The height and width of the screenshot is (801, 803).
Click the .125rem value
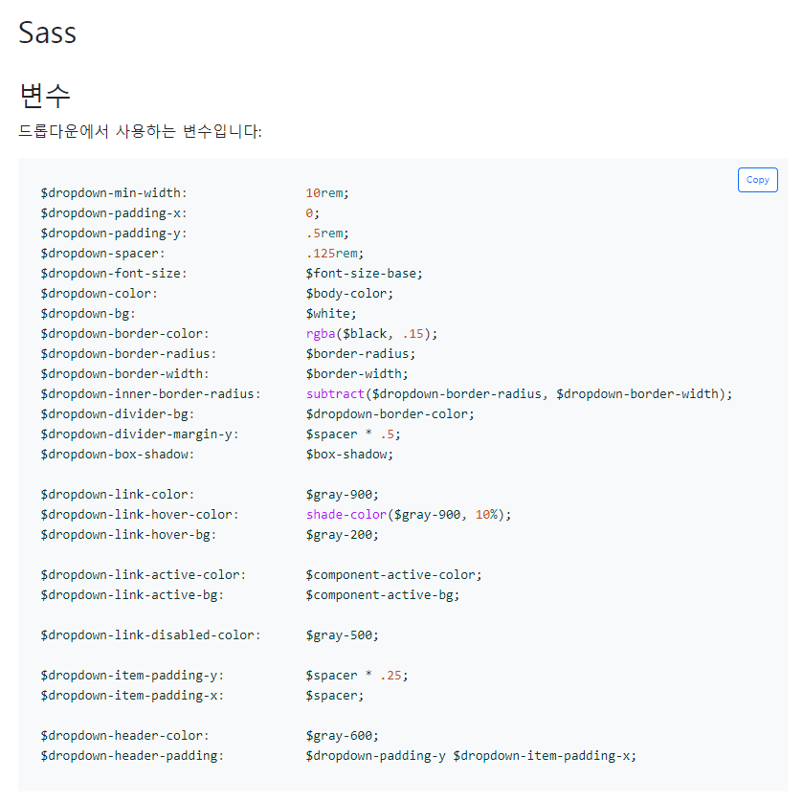pos(334,254)
